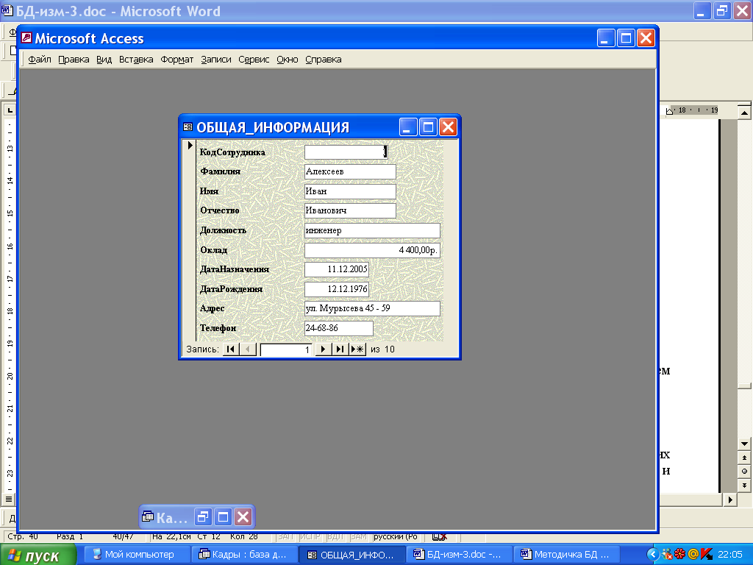Click the Отчество field containing Иванович
This screenshot has width=753, height=565.
[350, 210]
